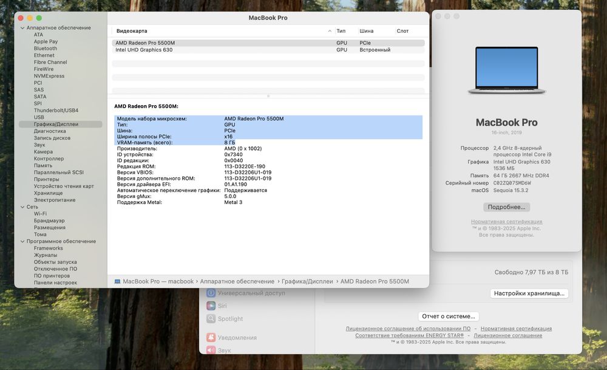Select SATA in sidebar
This screenshot has height=370, width=607.
tap(40, 97)
